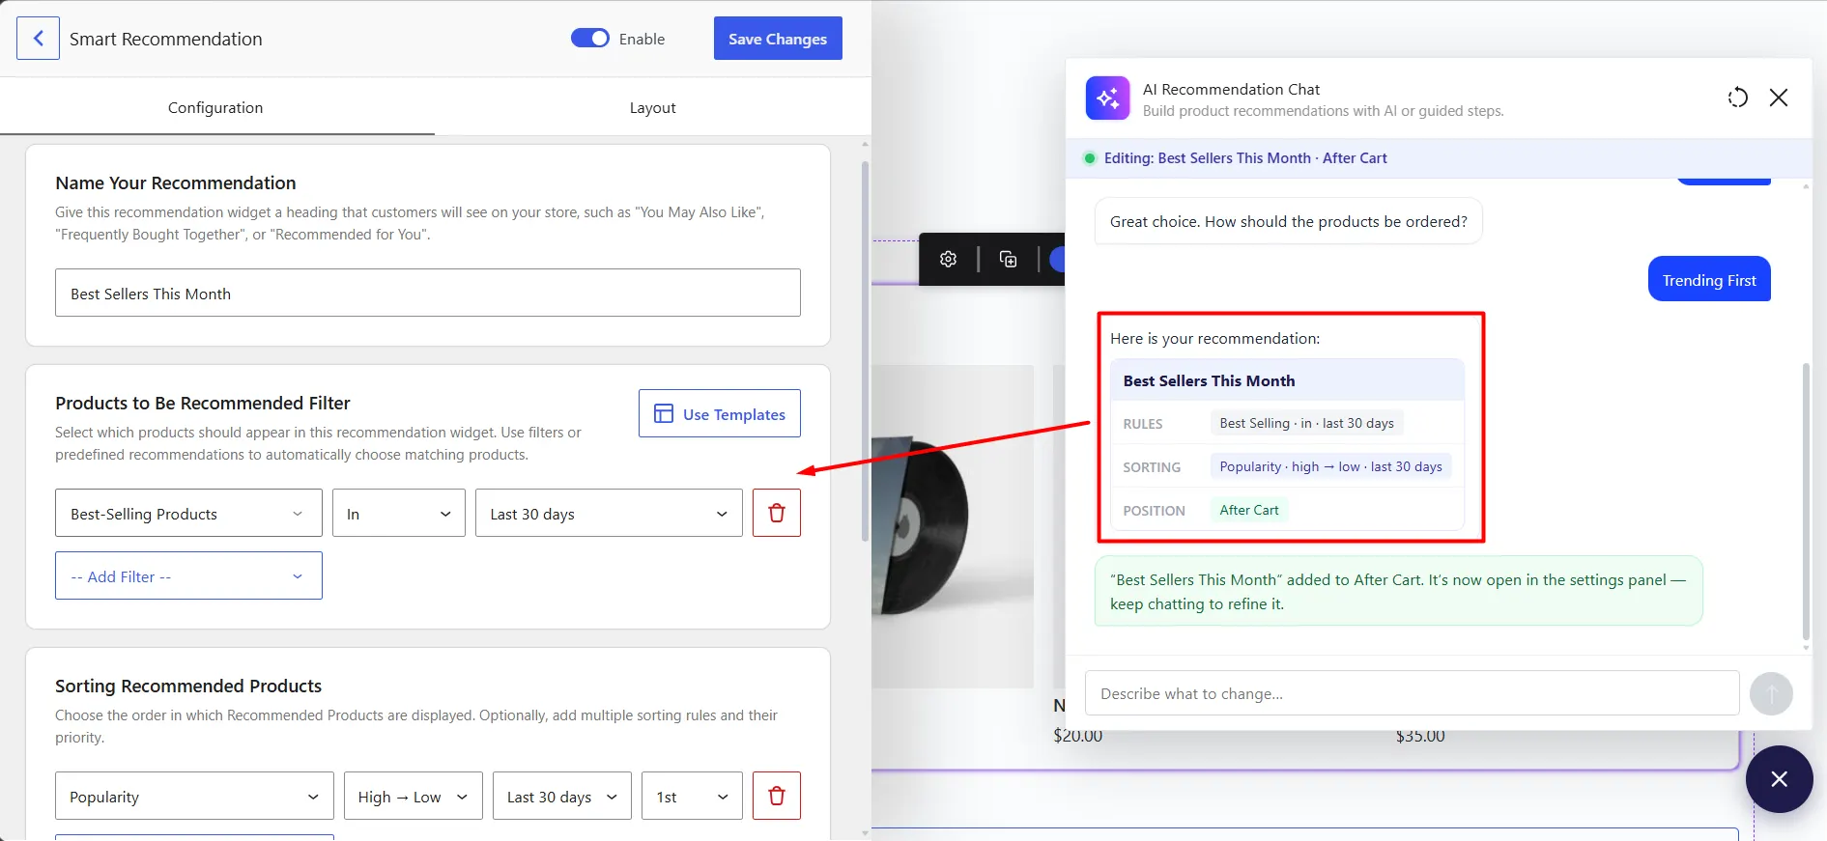This screenshot has width=1827, height=841.
Task: Delete the Best-Selling Products filter row
Action: (x=777, y=513)
